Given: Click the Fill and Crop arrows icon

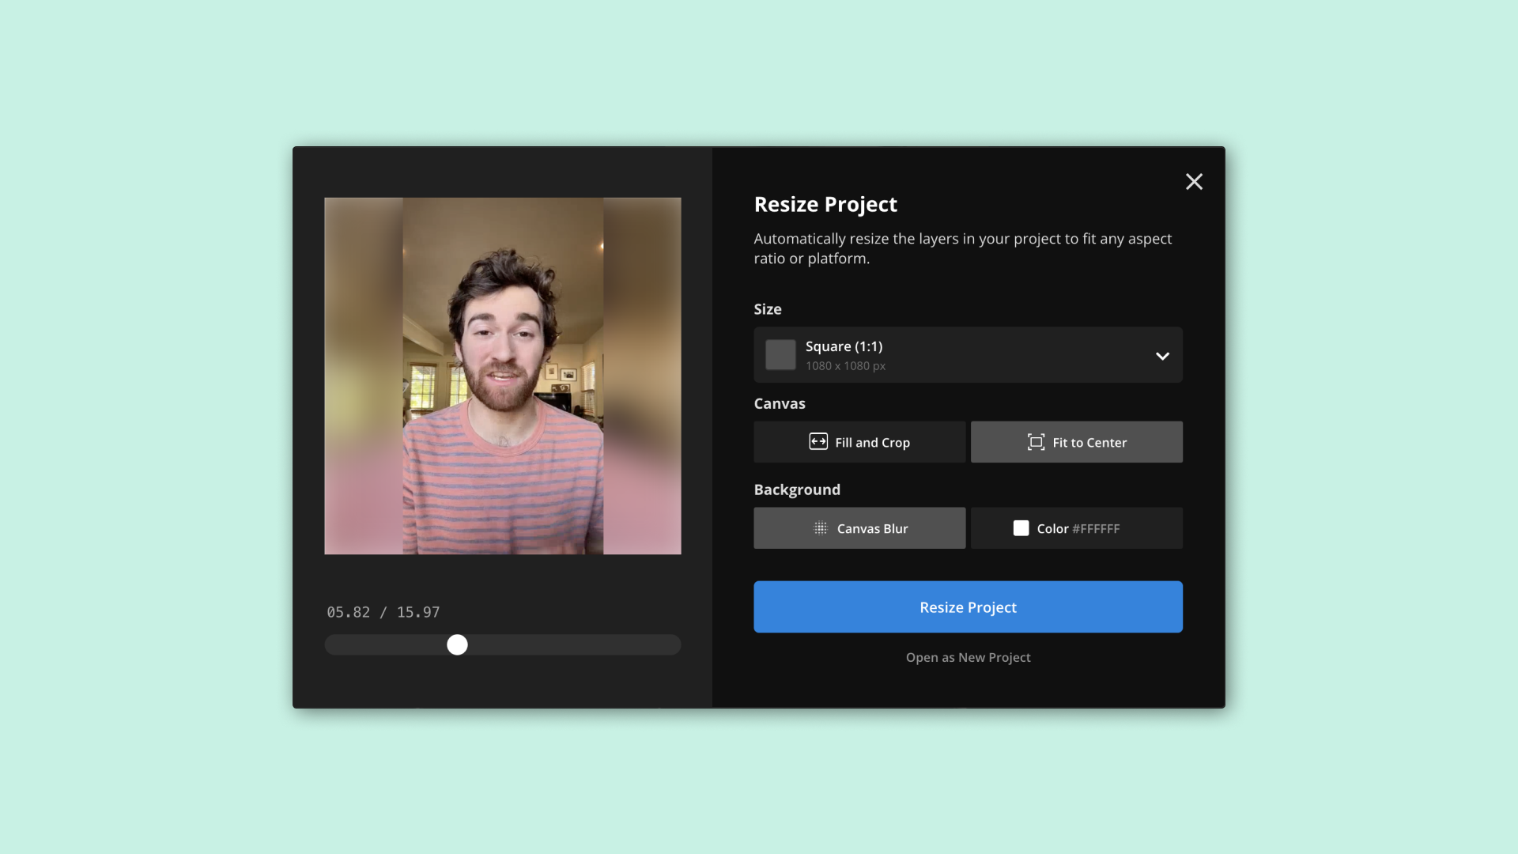Looking at the screenshot, I should click(818, 442).
